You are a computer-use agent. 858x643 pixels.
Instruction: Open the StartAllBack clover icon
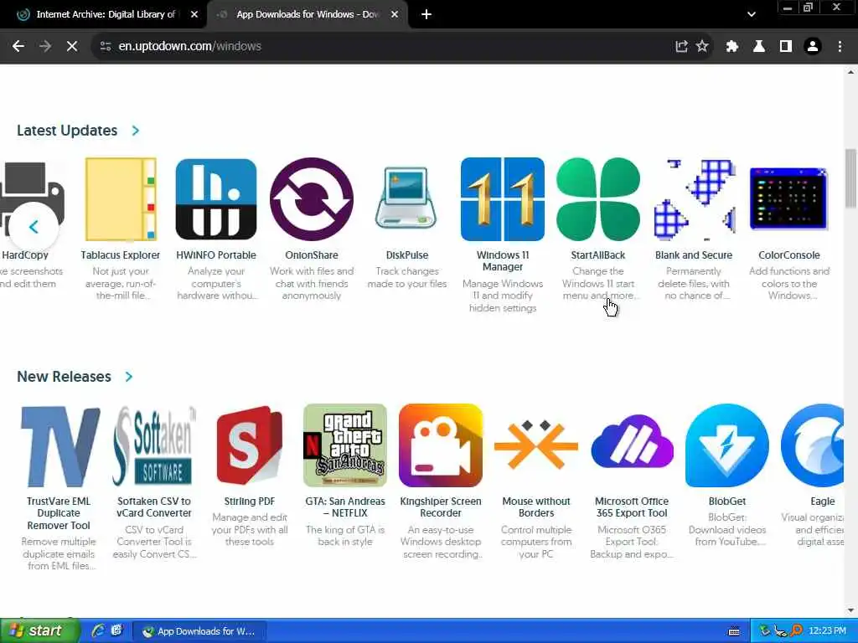click(x=597, y=199)
